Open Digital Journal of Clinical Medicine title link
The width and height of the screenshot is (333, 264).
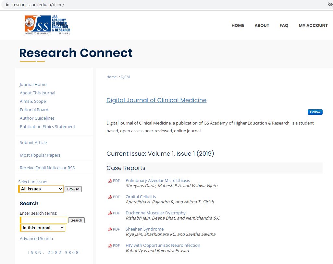click(x=156, y=100)
